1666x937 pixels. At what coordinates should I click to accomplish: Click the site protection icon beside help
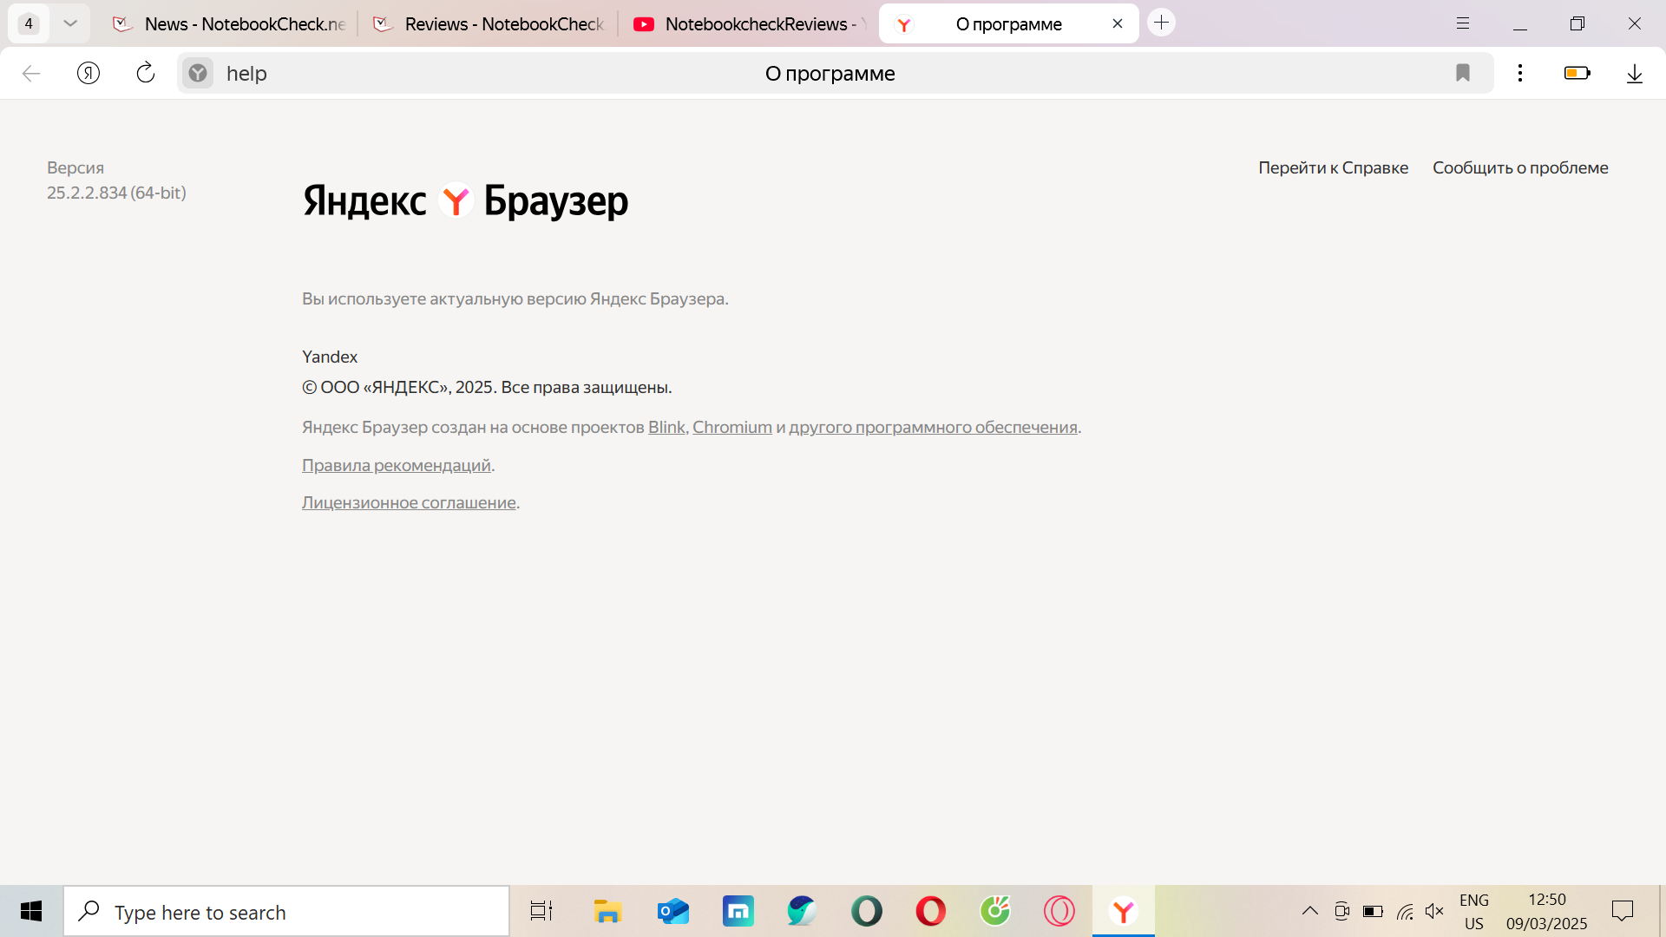click(x=198, y=73)
